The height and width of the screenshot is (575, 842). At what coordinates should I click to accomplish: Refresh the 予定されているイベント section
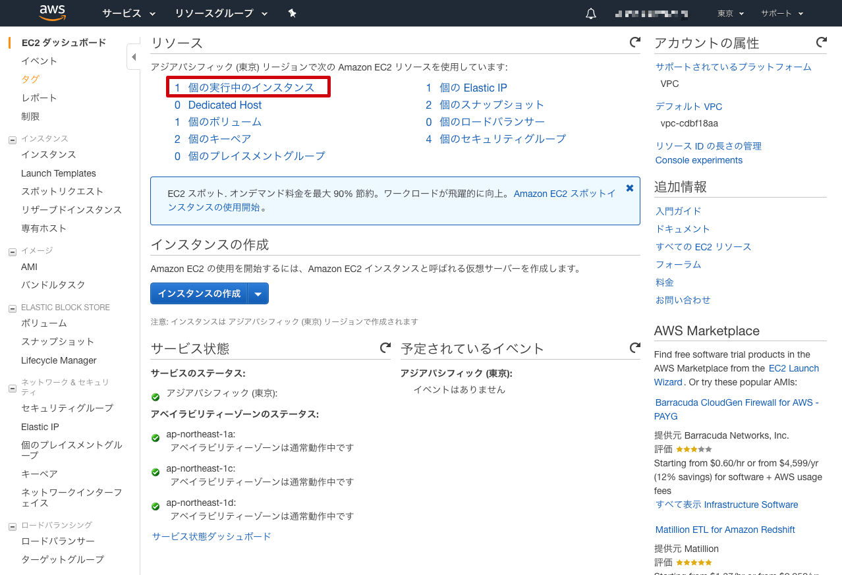(635, 347)
